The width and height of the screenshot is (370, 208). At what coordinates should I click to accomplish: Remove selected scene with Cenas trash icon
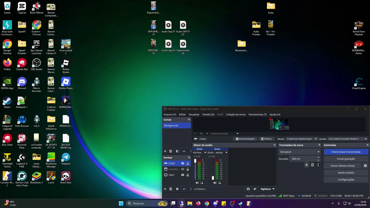coord(171,151)
